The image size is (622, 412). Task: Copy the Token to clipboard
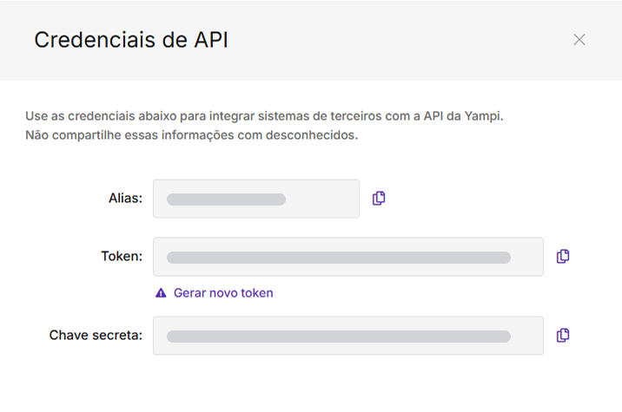[x=563, y=256]
